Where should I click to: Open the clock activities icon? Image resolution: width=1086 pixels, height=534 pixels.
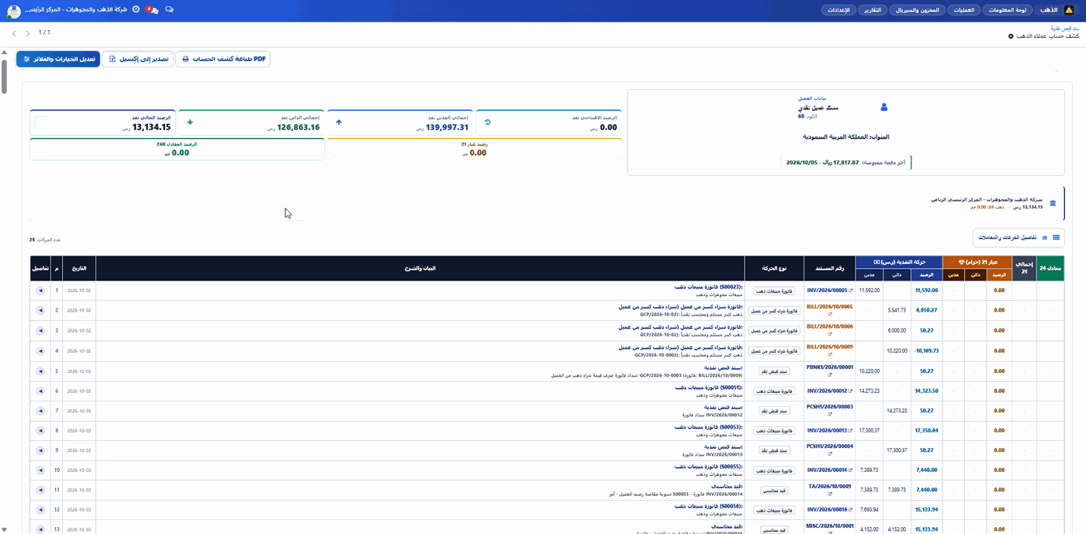[x=136, y=9]
